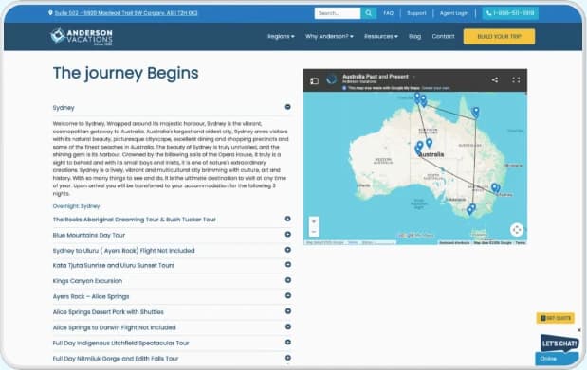587x370 pixels.
Task: Click The journey Begins heading
Action: pyautogui.click(x=126, y=73)
